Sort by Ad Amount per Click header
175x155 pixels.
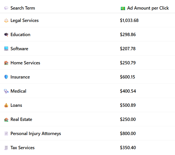pos(148,8)
